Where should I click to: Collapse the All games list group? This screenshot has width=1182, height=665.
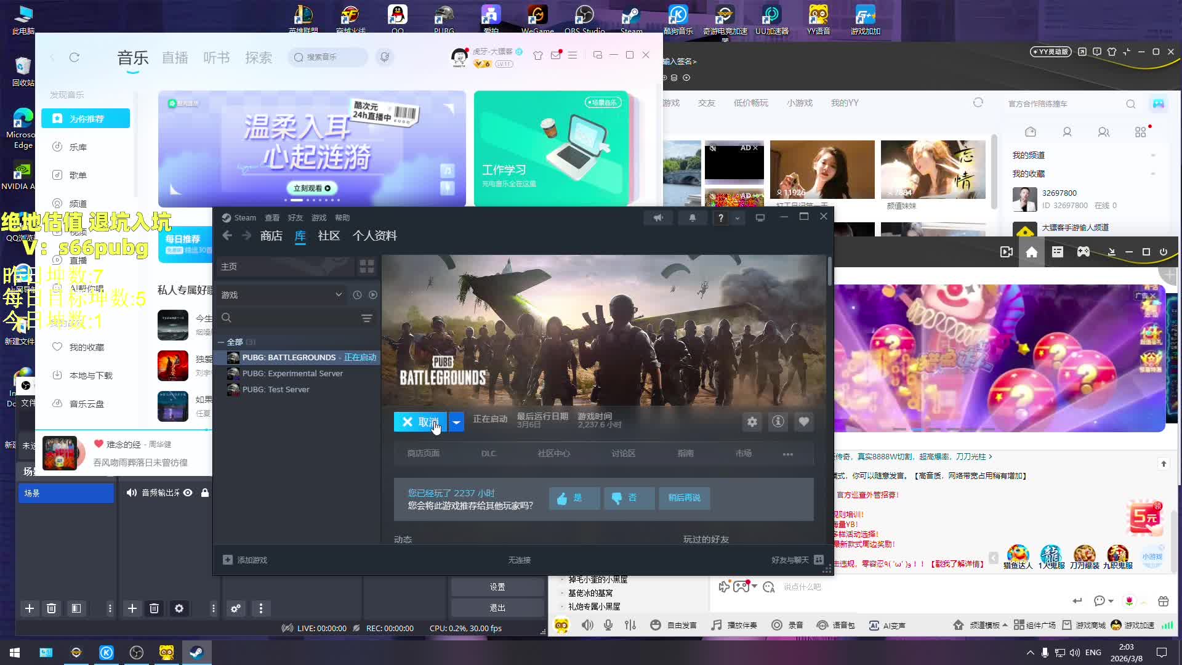tap(221, 342)
